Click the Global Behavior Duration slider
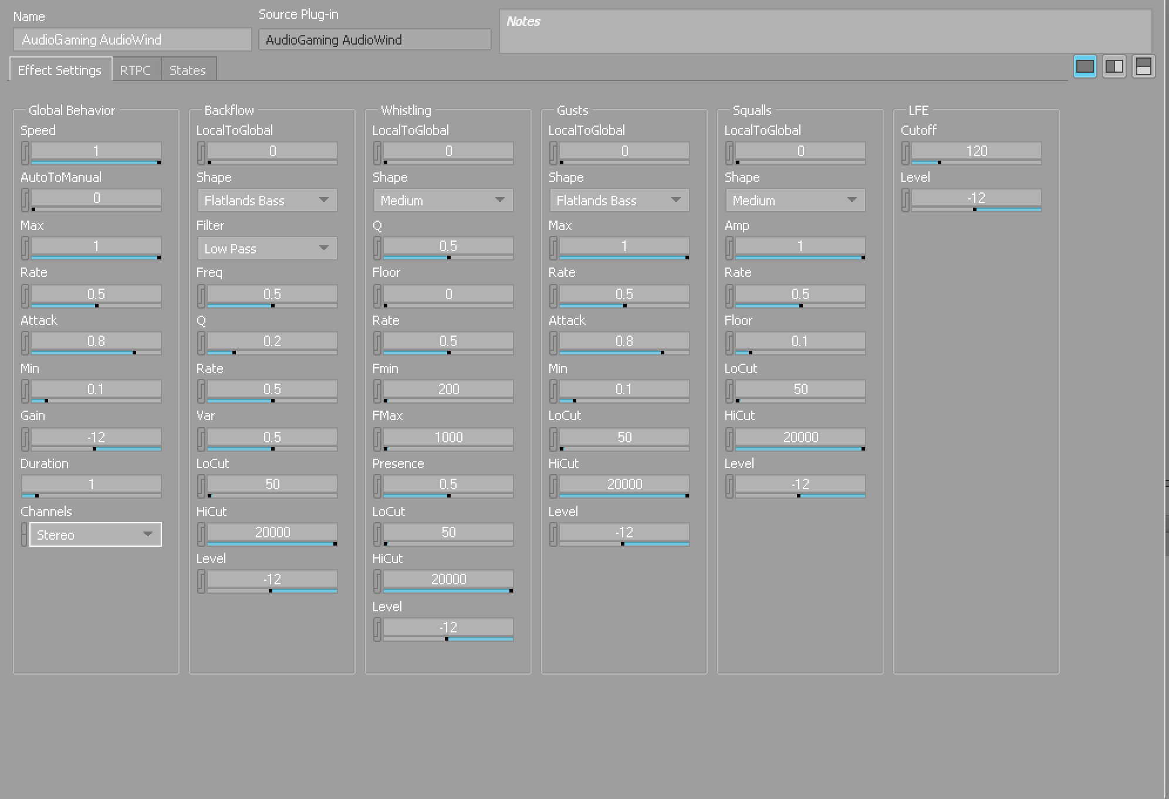This screenshot has height=799, width=1169. [x=92, y=486]
